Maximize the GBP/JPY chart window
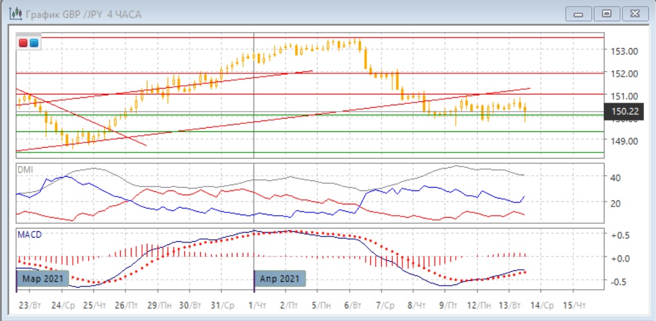Image resolution: width=656 pixels, height=321 pixels. click(x=606, y=13)
